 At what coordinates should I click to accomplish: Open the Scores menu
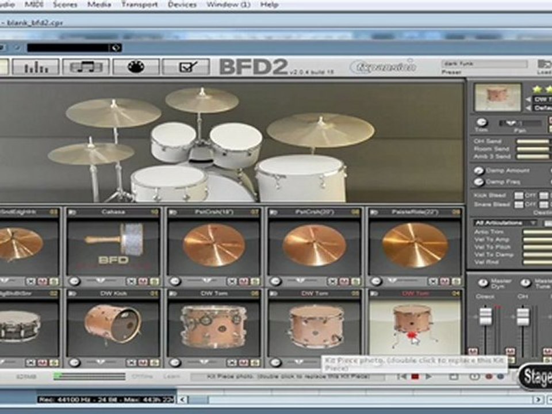65,5
